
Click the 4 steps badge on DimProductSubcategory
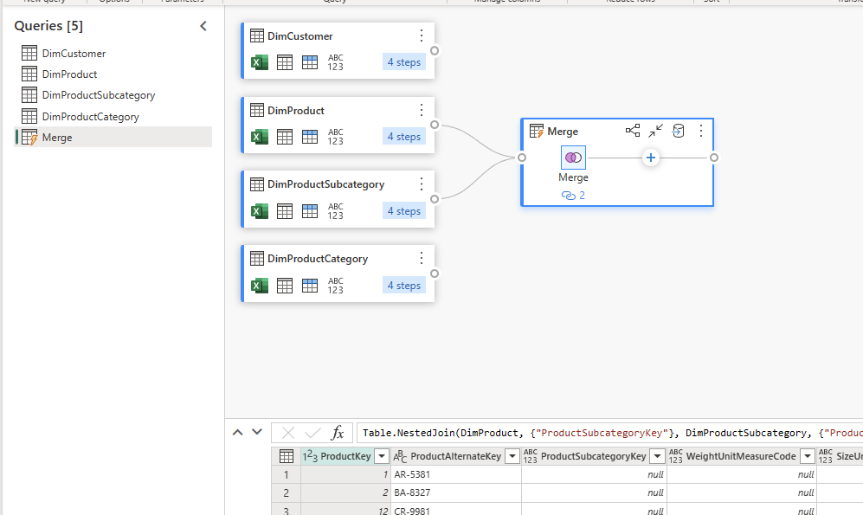click(403, 211)
